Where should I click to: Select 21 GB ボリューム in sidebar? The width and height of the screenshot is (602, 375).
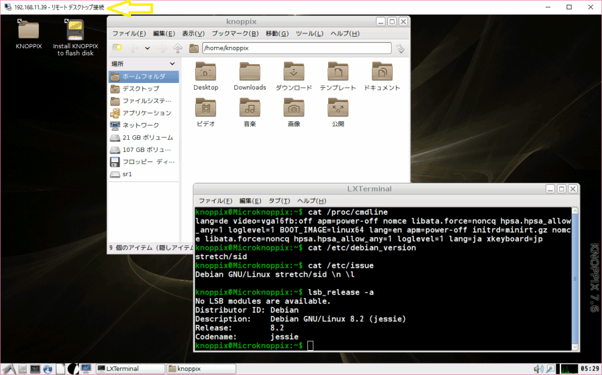click(144, 137)
